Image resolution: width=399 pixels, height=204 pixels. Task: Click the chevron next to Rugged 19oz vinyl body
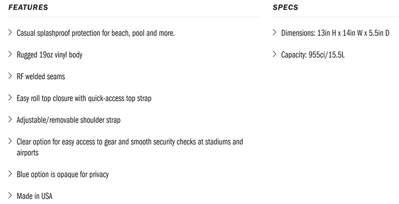click(x=10, y=54)
